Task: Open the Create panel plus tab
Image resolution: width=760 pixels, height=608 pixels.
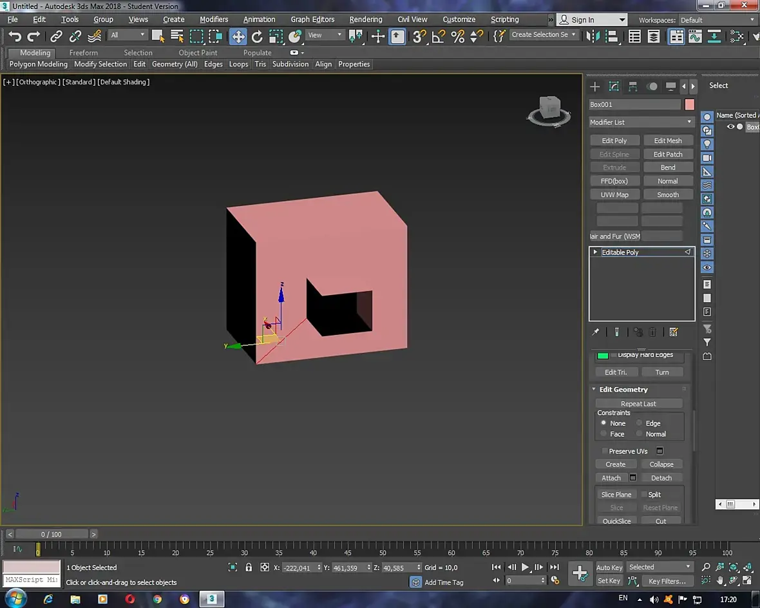Action: point(594,86)
